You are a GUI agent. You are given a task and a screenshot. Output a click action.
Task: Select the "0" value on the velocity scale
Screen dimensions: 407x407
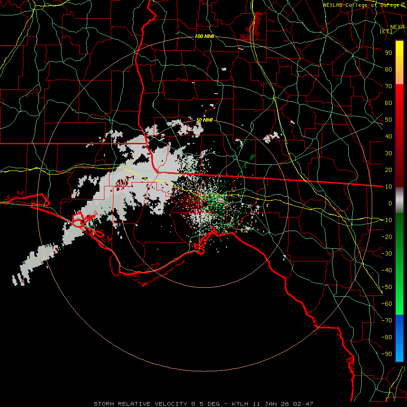tap(390, 203)
